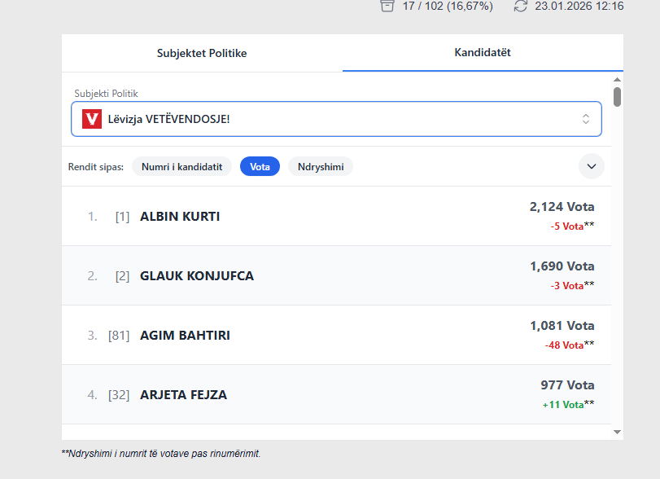Select the Kandidatët tab

[x=483, y=53]
